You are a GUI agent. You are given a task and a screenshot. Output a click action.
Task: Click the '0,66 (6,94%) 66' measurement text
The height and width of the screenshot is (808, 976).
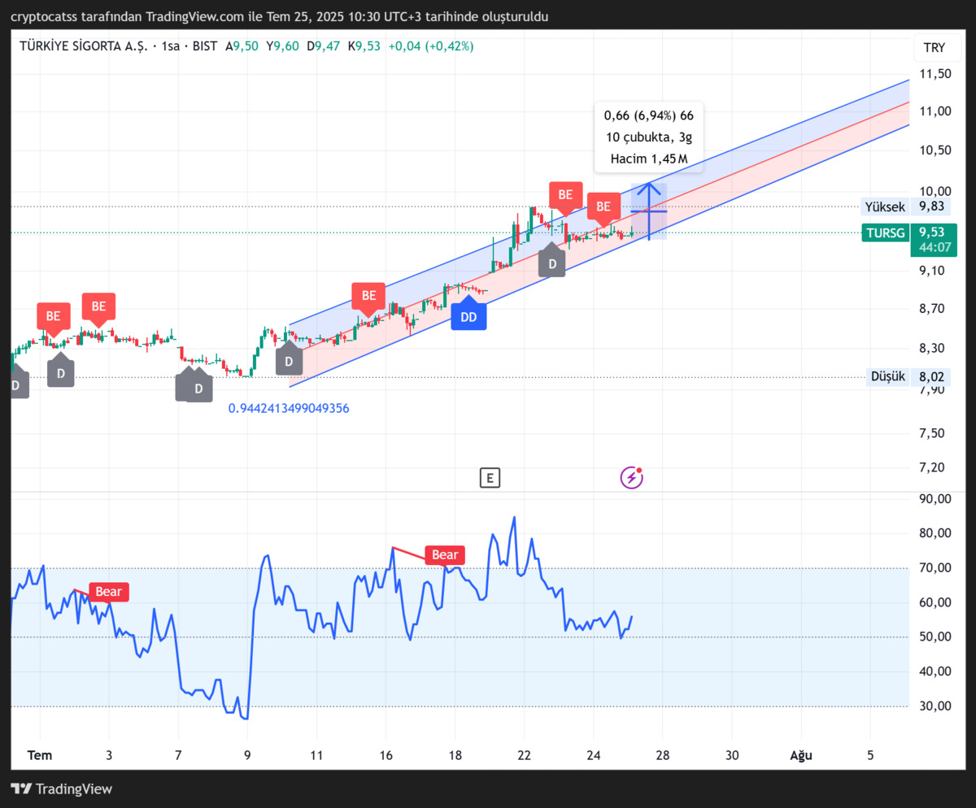(x=649, y=115)
